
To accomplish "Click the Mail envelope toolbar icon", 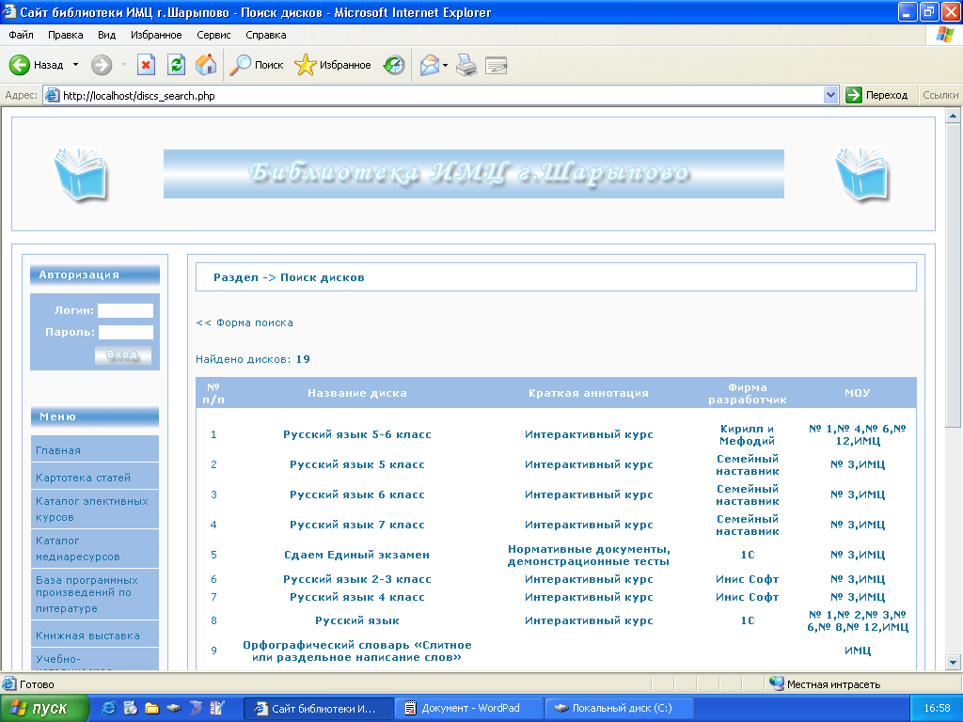I will 430,65.
